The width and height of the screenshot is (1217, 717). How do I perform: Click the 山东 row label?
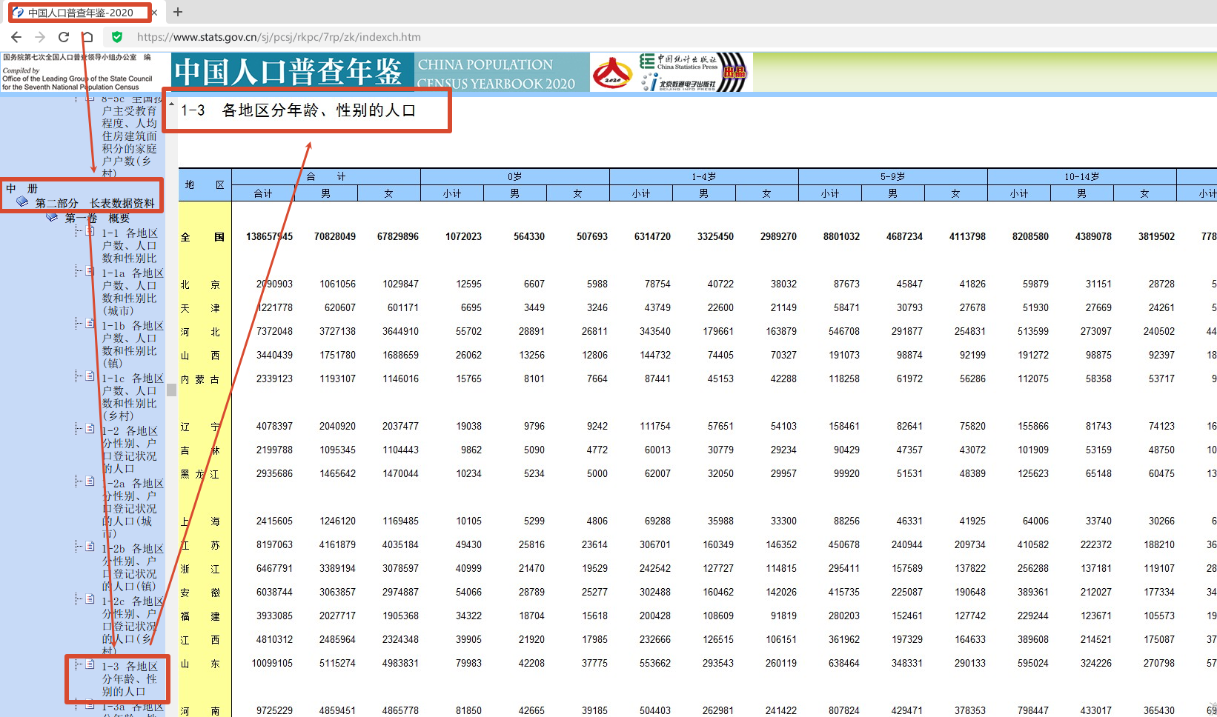point(200,664)
